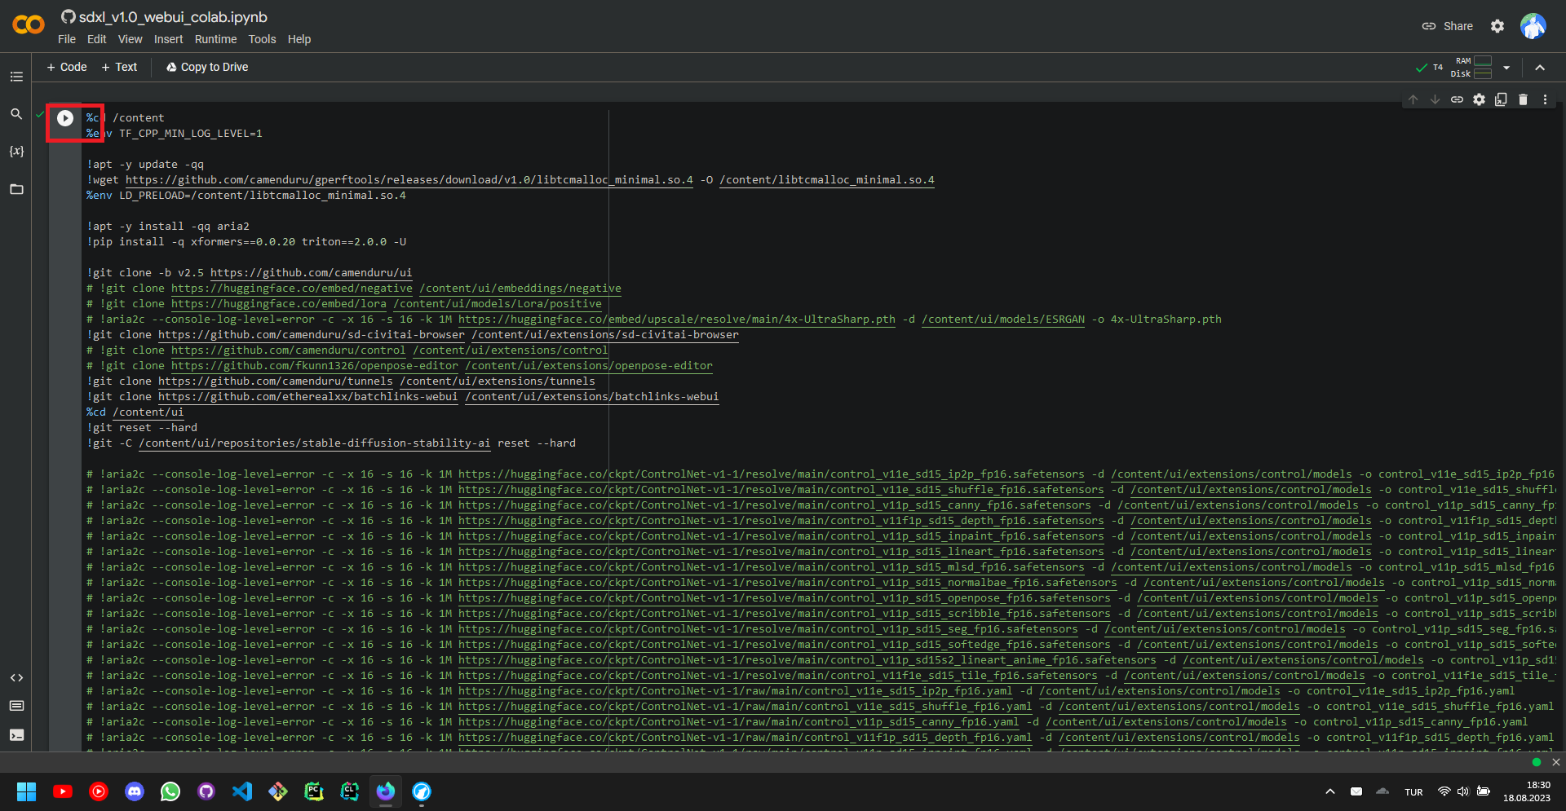Open the fkunn1326/openpose-editor link
Viewport: 1566px width, 811px height.
[x=315, y=366]
